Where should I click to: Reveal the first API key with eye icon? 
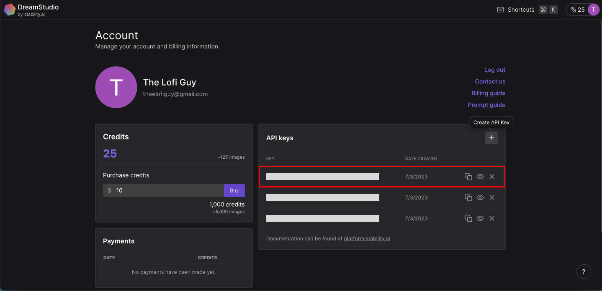(480, 177)
